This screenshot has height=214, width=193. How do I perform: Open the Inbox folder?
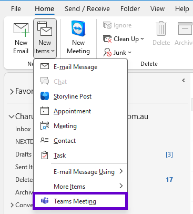click(23, 129)
